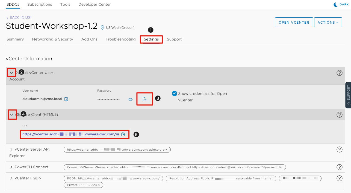Open the Support tab

(x=174, y=39)
